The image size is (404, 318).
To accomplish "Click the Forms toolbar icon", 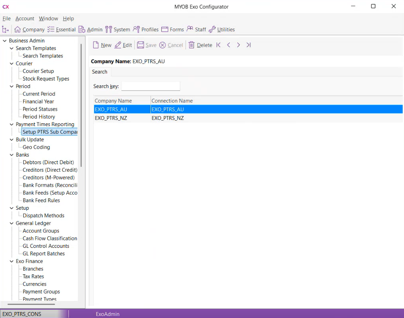I will 172,29.
